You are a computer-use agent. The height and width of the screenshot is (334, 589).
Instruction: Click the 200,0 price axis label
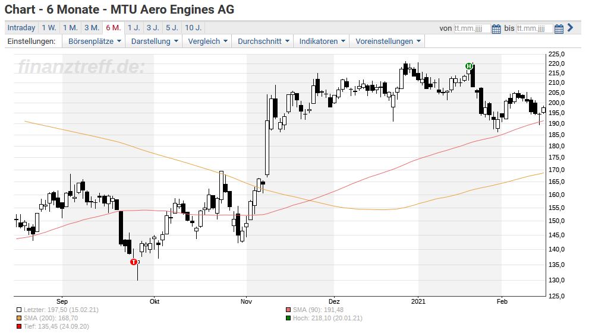[556, 103]
